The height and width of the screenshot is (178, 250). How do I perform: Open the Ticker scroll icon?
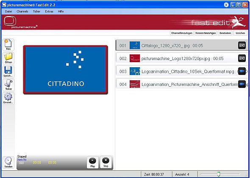8,85
